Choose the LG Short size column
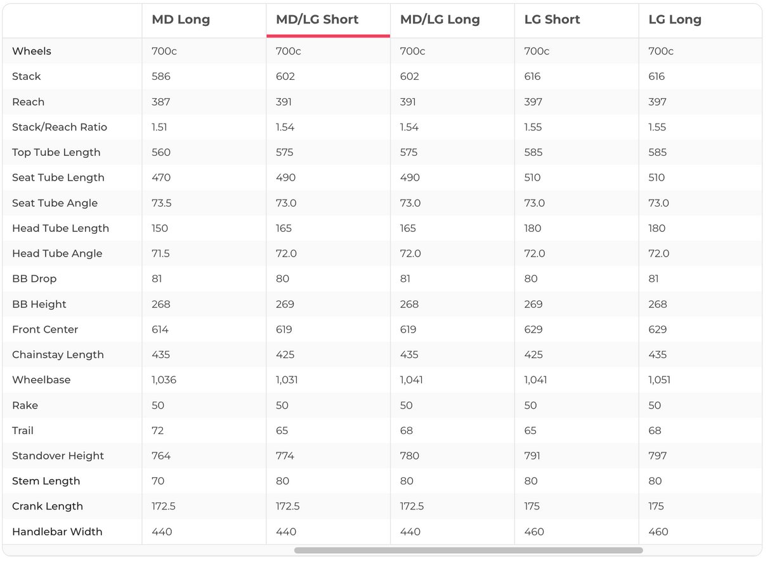The height and width of the screenshot is (562, 770). click(552, 20)
